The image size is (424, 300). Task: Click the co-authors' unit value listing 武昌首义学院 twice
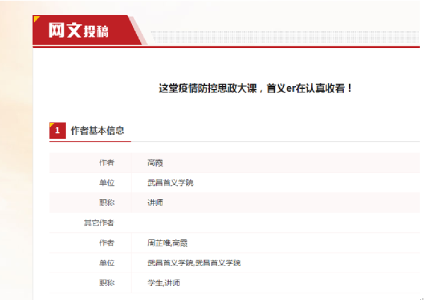pyautogui.click(x=194, y=263)
